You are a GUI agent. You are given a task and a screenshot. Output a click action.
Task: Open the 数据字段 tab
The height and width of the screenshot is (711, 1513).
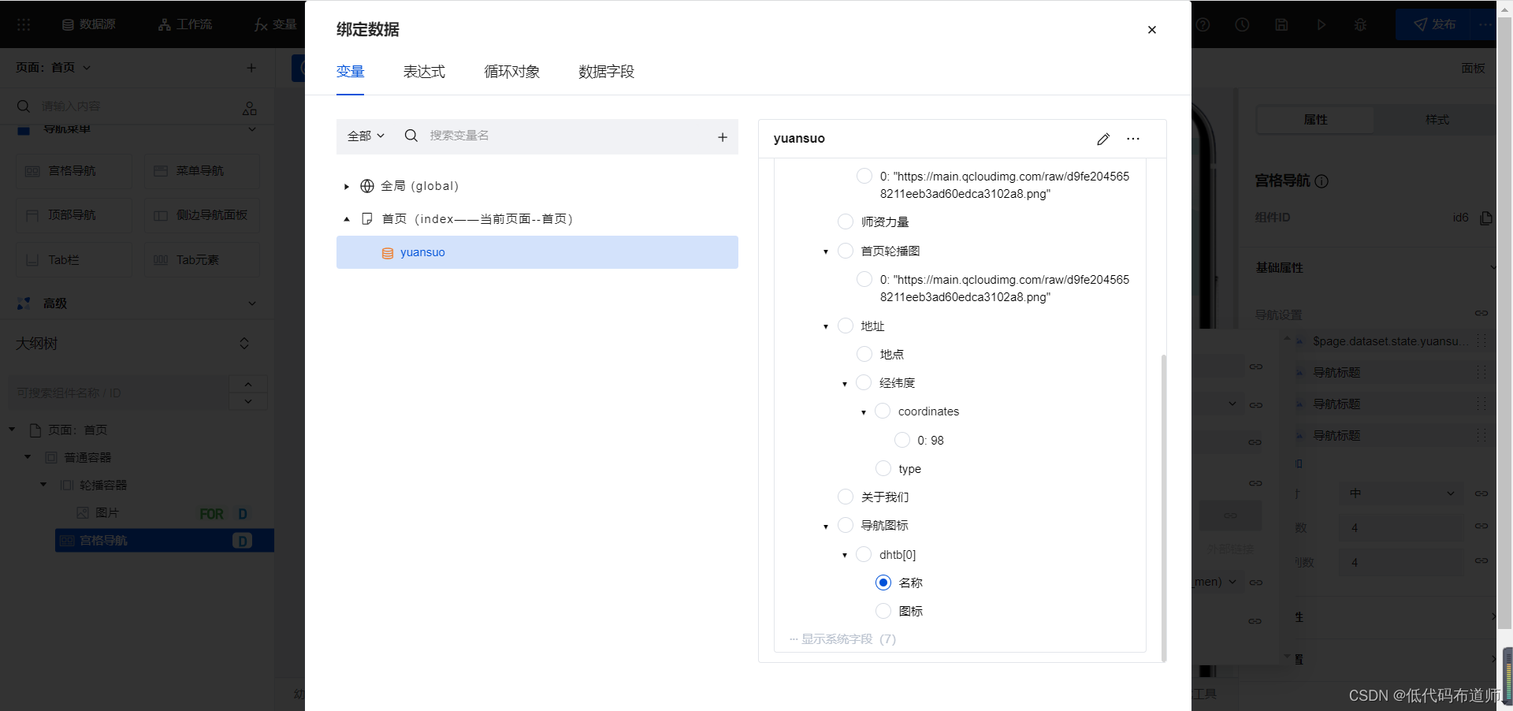[x=606, y=72]
